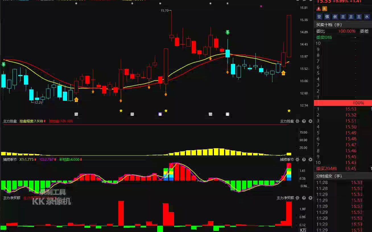Screen dimensions: 372x232
Task: Select bid level 4 price 15.50
Action: 351,127
